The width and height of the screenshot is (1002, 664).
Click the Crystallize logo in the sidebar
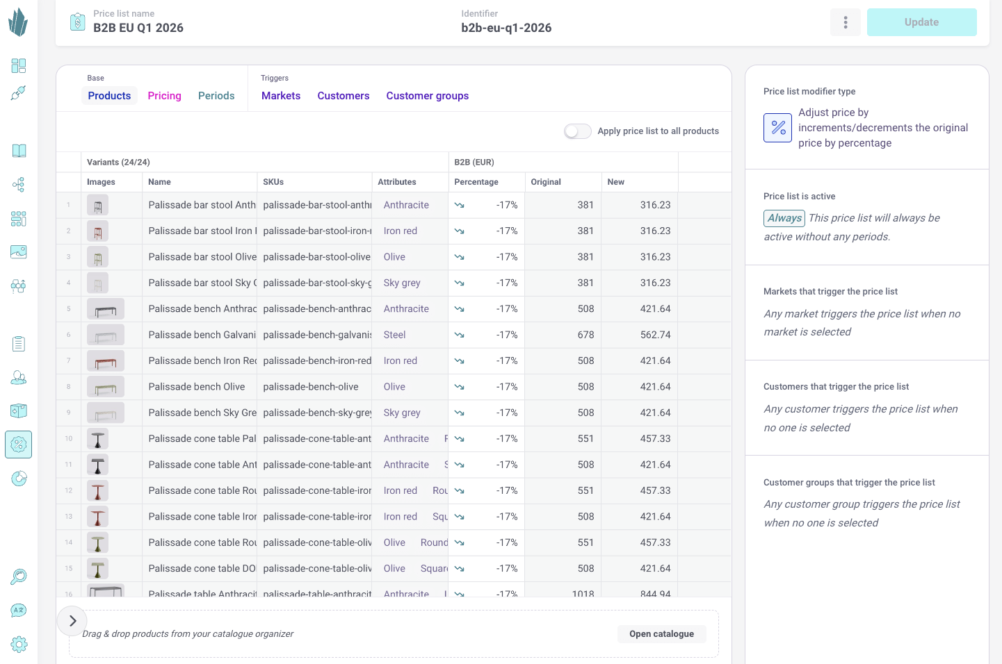pos(18,22)
